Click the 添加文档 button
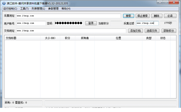 (x=135, y=31)
